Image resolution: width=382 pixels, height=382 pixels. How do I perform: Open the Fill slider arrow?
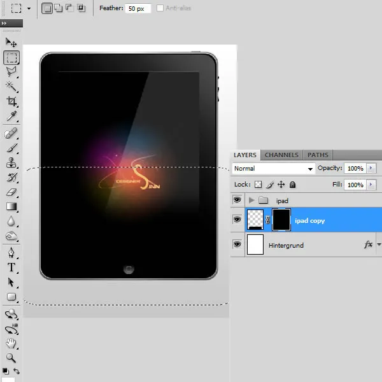(x=371, y=185)
